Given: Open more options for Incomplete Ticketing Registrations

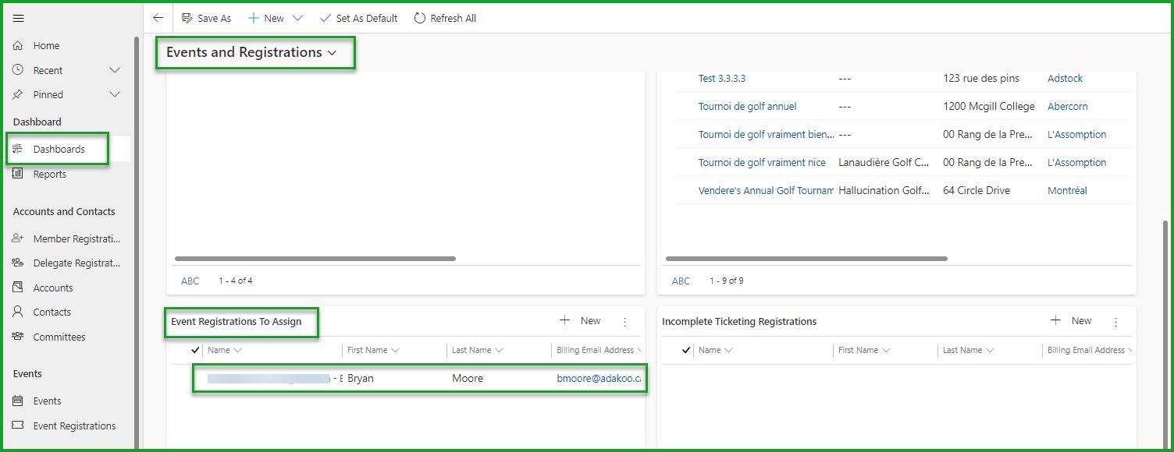Looking at the screenshot, I should click(x=1115, y=321).
